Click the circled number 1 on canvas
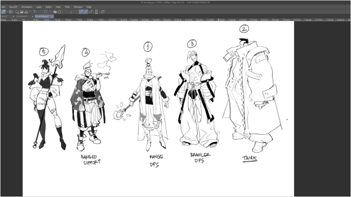Image resolution: width=351 pixels, height=197 pixels. click(148, 47)
